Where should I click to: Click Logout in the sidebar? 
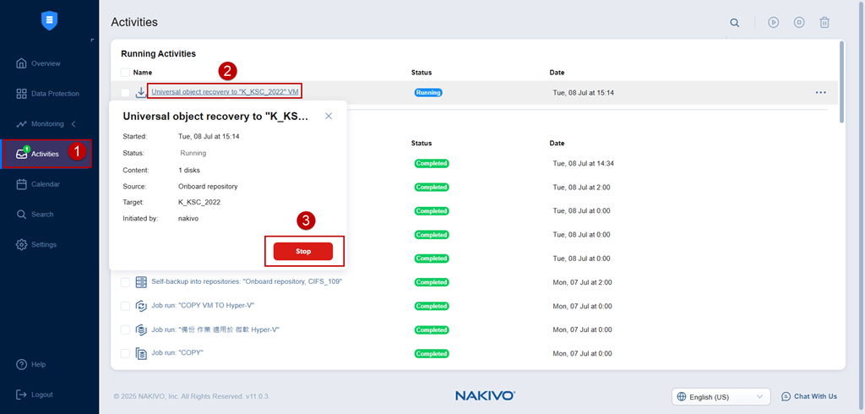35,395
